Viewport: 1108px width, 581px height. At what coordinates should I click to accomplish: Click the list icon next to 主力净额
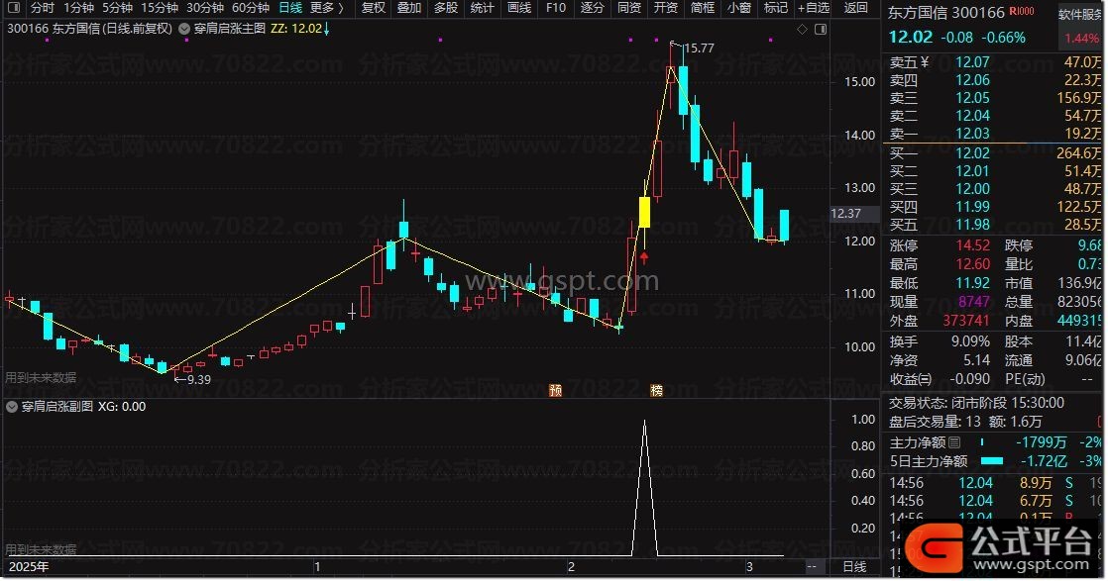tap(954, 442)
